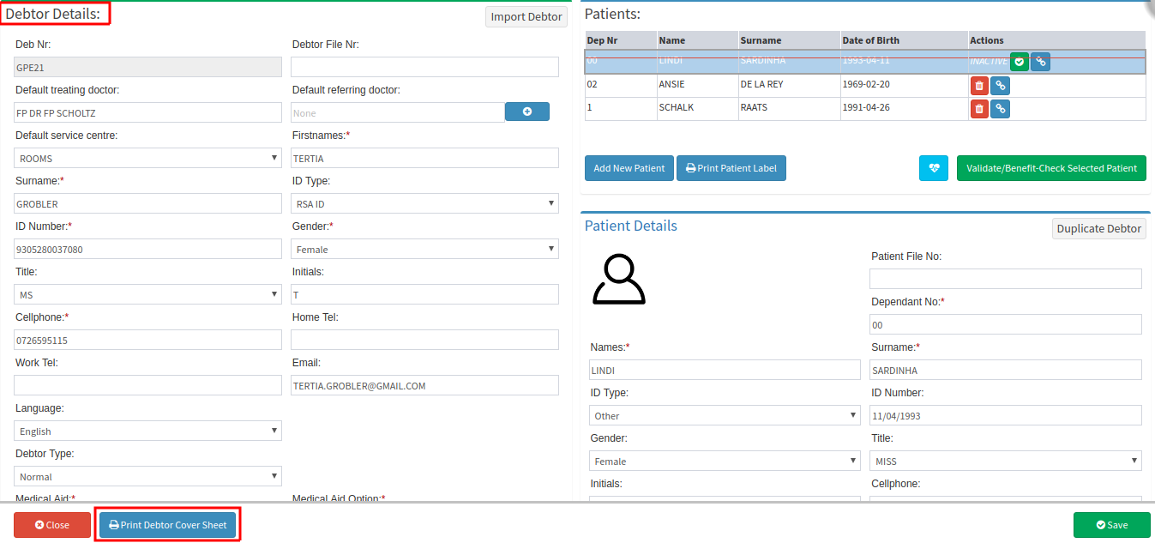
Task: Add a default referring doctor with plus button
Action: 526,112
